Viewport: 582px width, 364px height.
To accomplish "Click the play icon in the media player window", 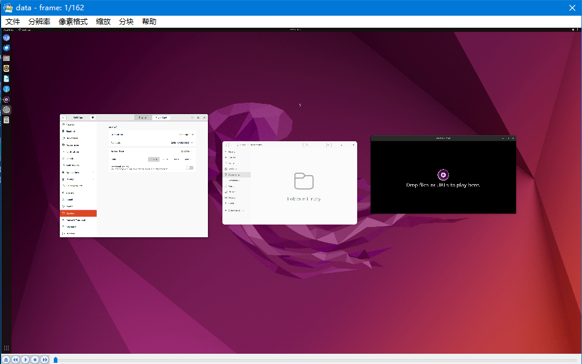I will (x=443, y=174).
